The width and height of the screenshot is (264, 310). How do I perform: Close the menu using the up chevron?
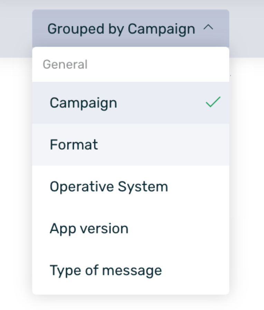click(x=208, y=28)
